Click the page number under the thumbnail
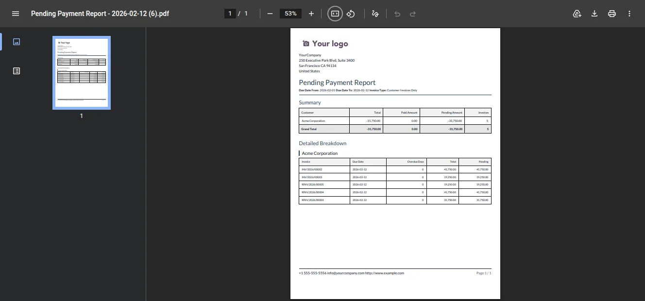Screen dimensions: 645x301 pos(82,116)
